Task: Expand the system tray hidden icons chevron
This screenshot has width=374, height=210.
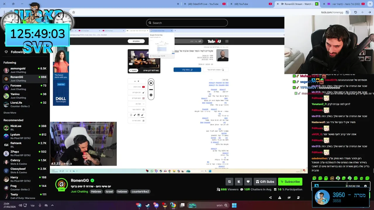Action: pos(53,205)
